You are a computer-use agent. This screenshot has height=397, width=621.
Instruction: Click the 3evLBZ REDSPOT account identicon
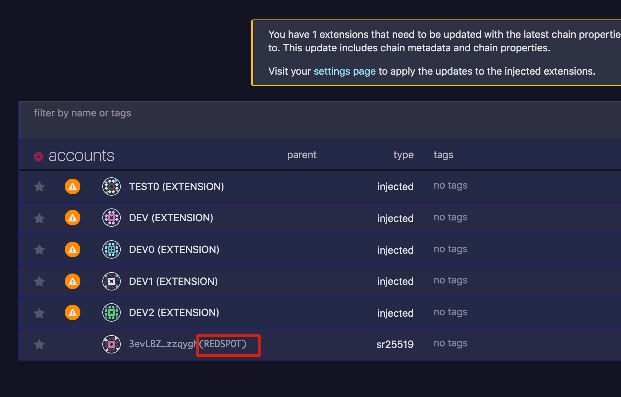pos(112,344)
